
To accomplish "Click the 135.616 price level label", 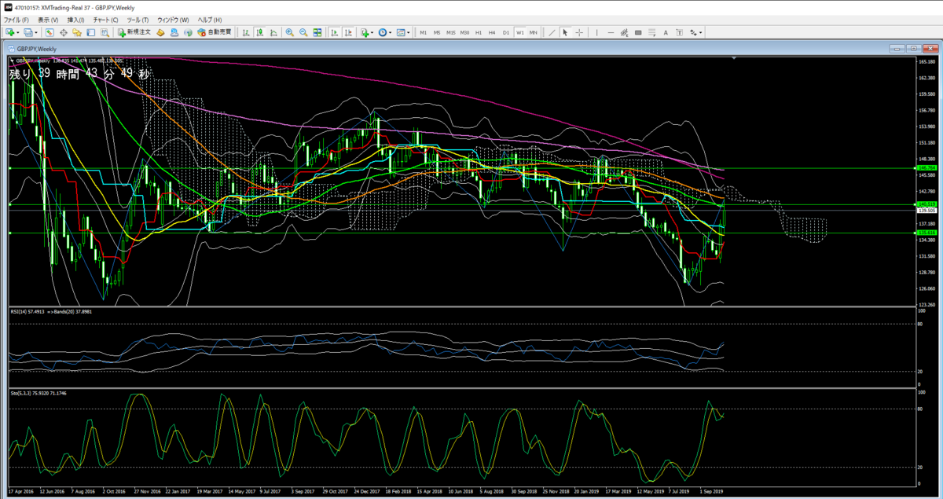I will tap(926, 233).
